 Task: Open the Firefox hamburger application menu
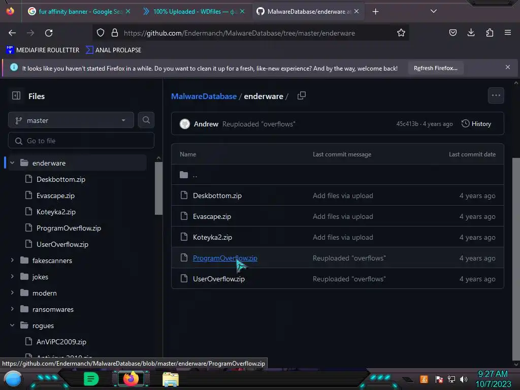coord(508,32)
